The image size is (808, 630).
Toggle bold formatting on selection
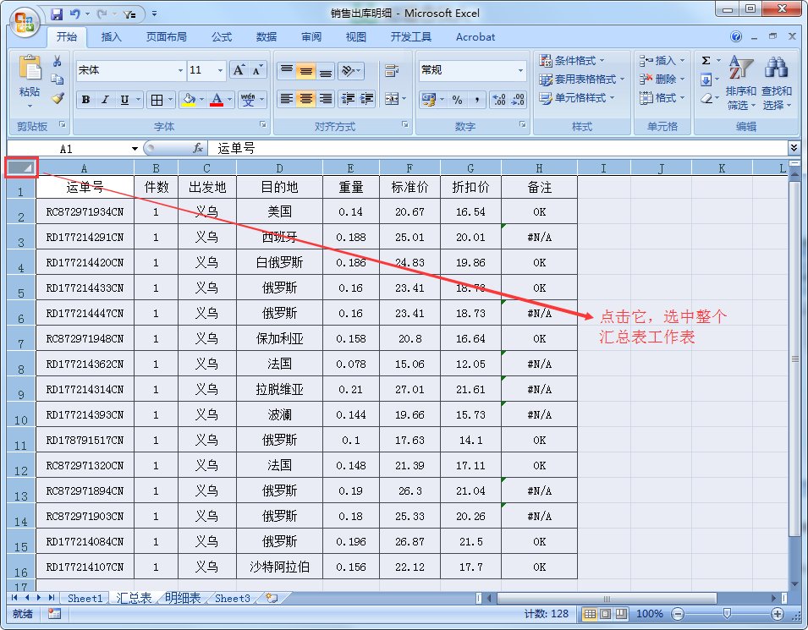pos(85,100)
